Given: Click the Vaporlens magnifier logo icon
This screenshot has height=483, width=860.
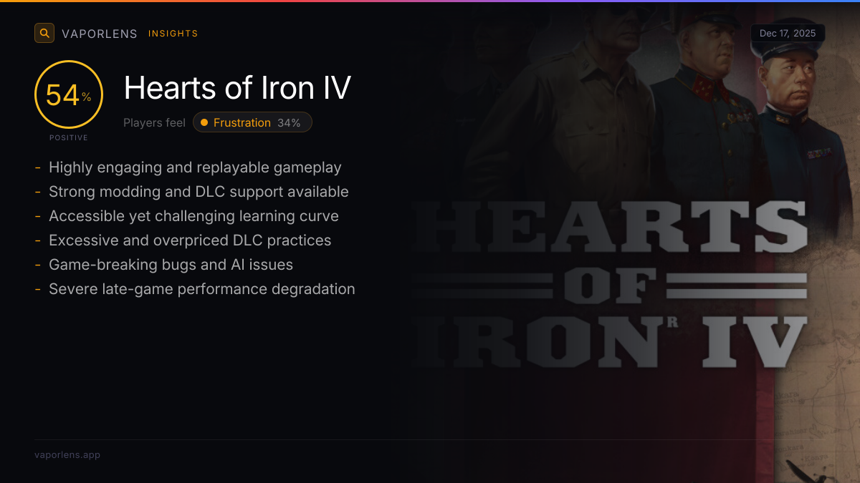Looking at the screenshot, I should click(44, 33).
